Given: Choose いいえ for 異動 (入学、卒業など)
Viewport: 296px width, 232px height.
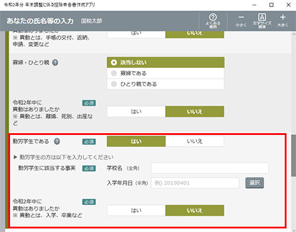Looking at the screenshot, I should tap(195, 211).
